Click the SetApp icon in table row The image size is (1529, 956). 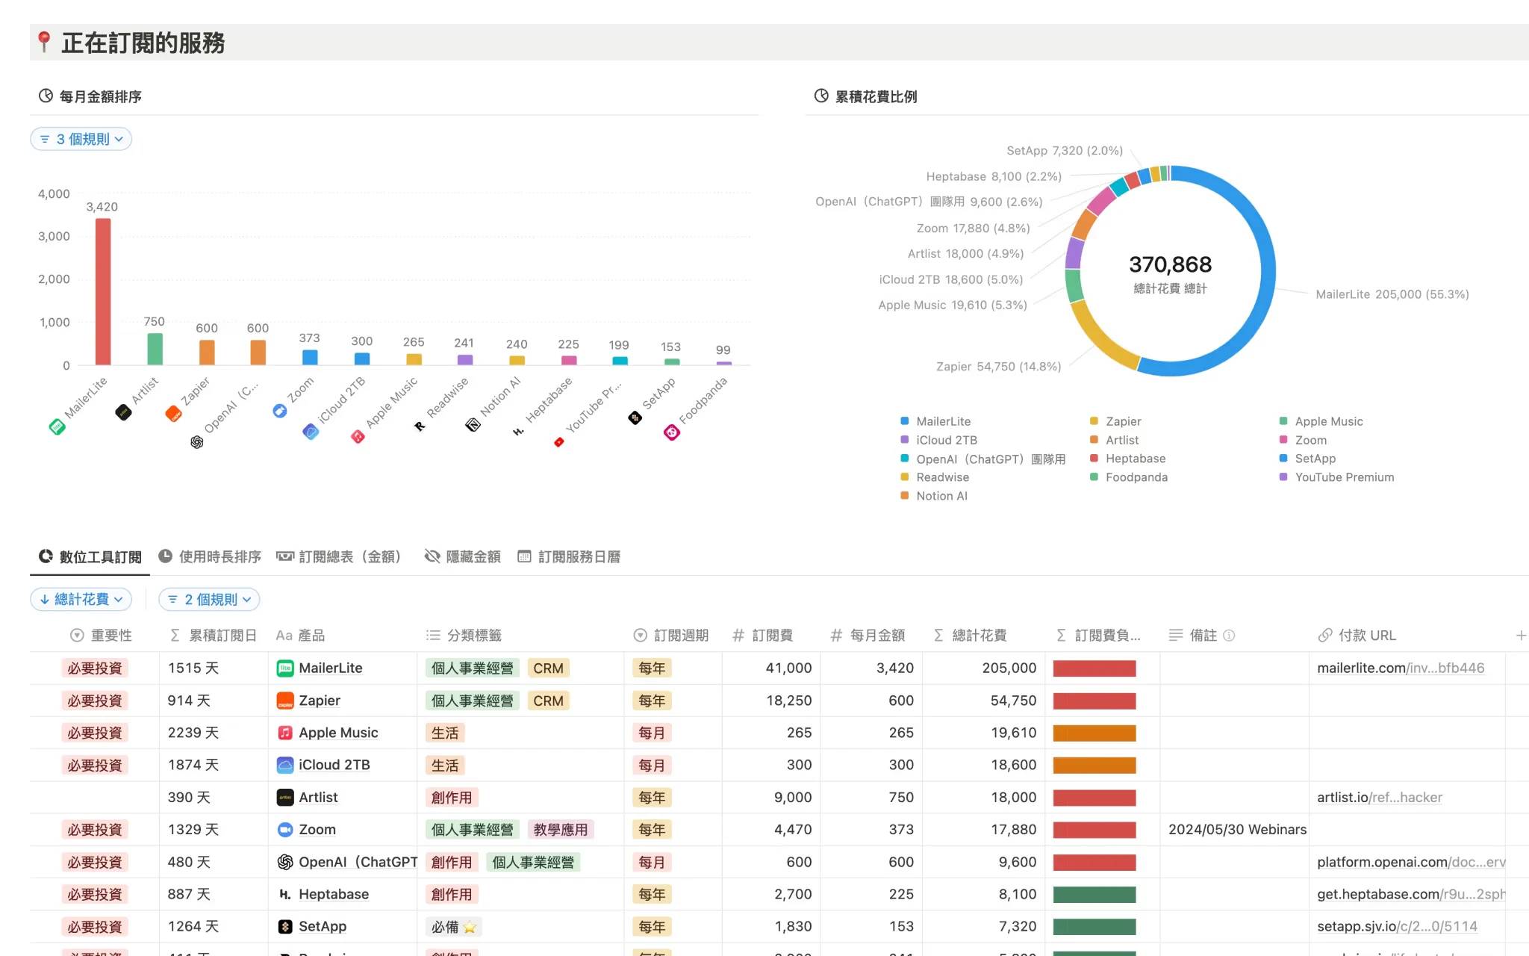(x=284, y=926)
